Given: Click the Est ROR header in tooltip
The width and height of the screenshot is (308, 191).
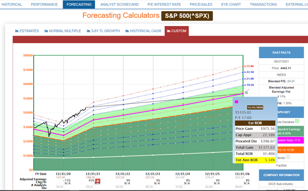Looking at the screenshot, I should 255,123.
